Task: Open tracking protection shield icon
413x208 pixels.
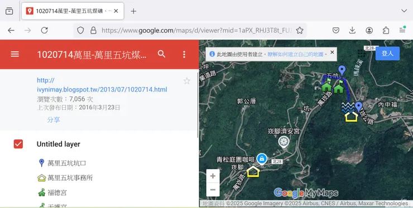Action: coord(80,31)
